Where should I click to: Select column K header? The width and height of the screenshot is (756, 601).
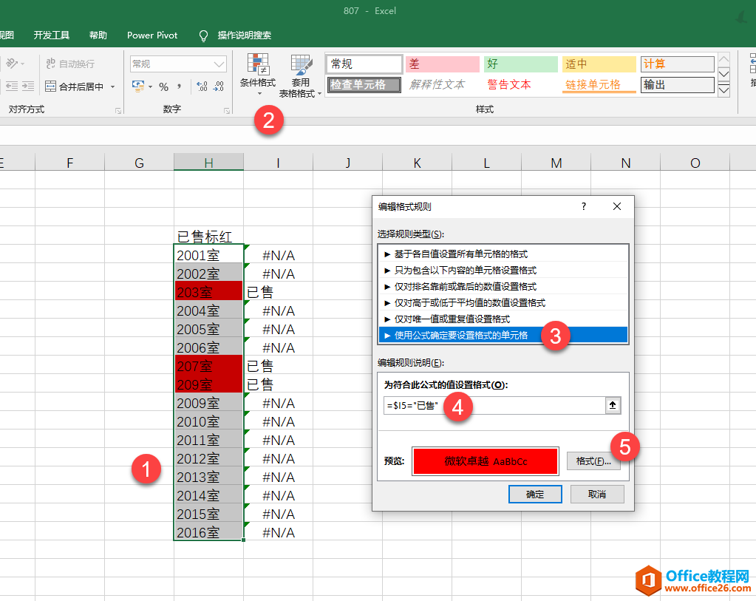417,163
